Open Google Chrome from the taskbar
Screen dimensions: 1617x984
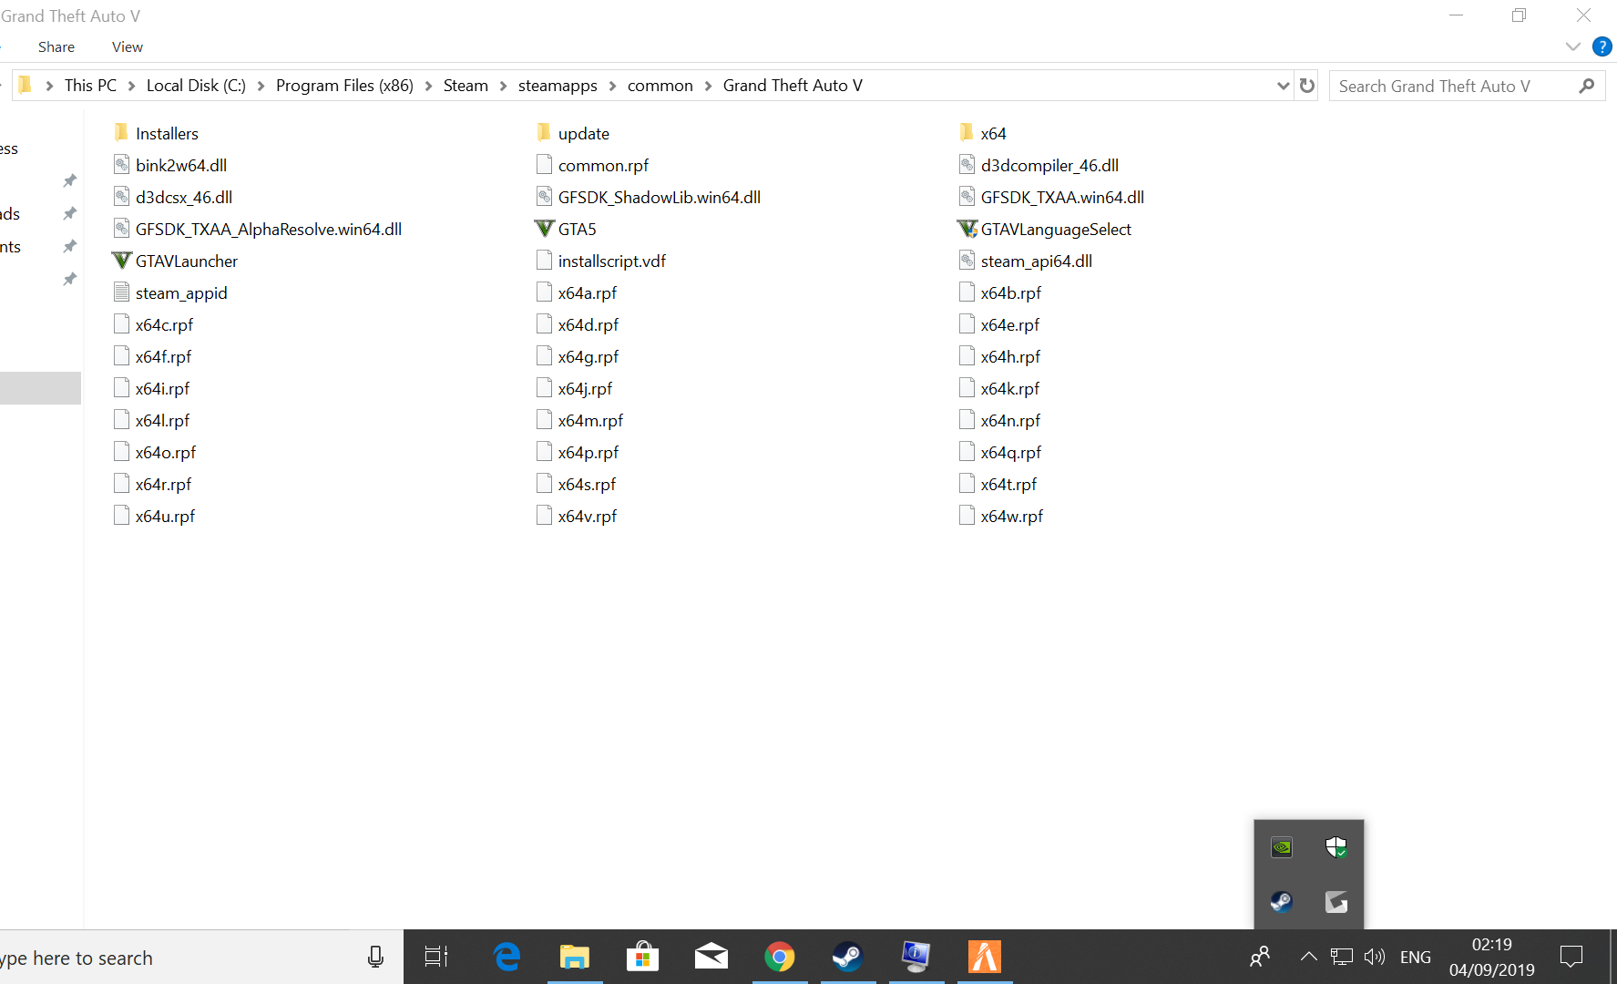(780, 957)
